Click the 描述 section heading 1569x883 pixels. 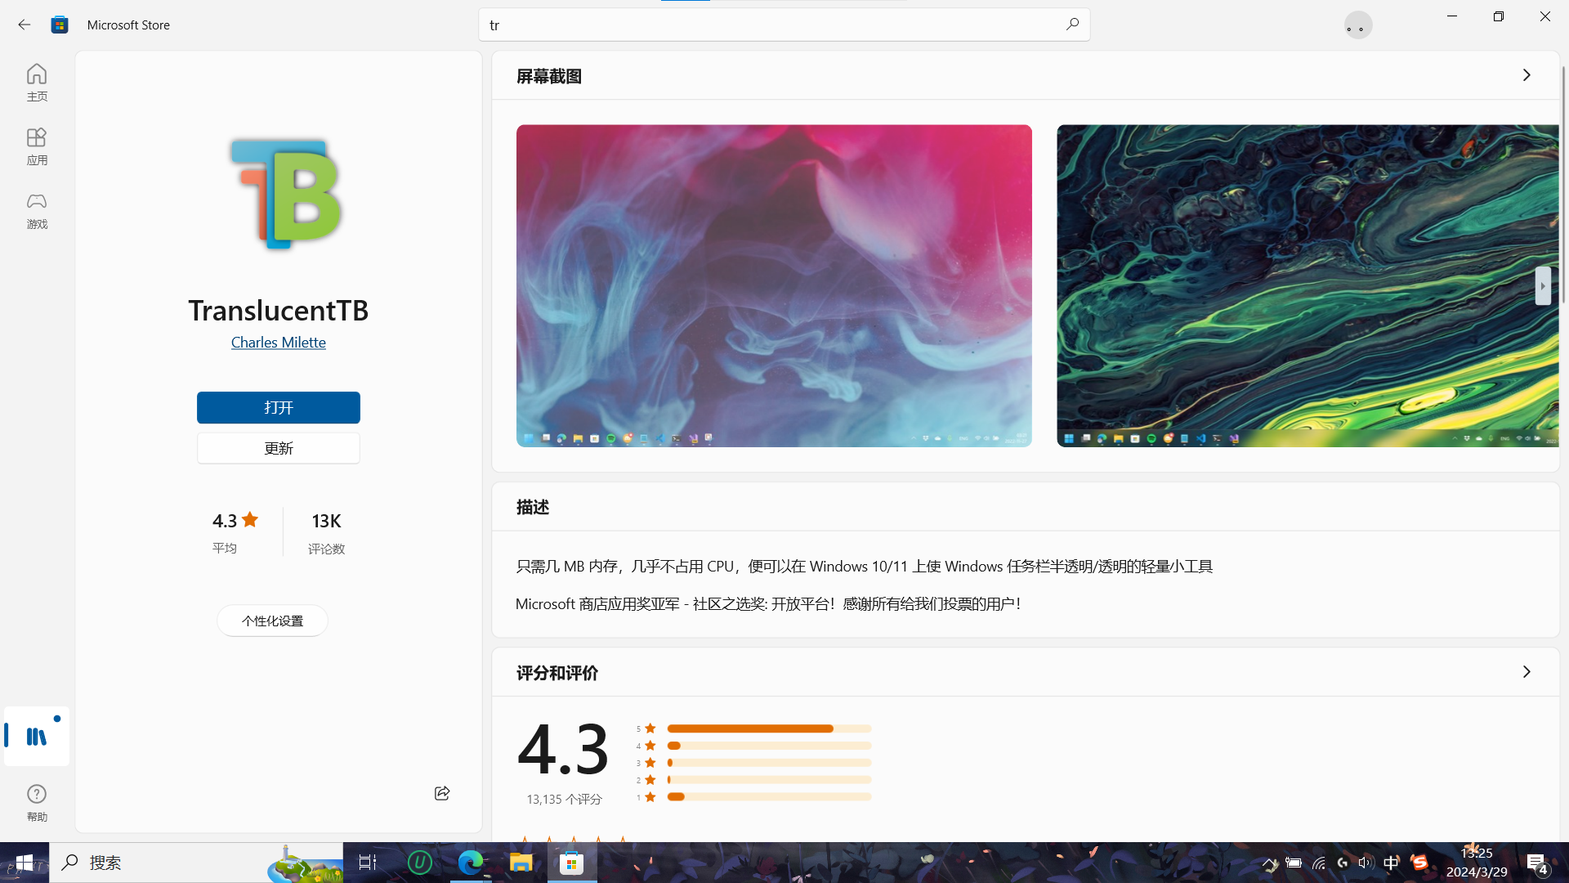click(533, 507)
